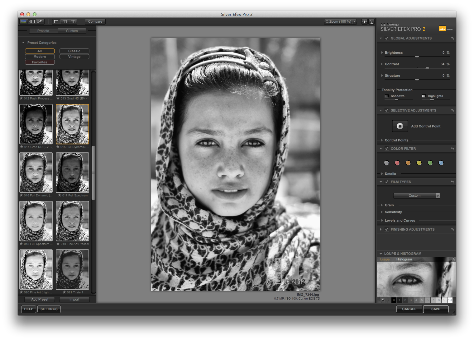The width and height of the screenshot is (474, 340).
Task: Toggle Global Adjustments checkbox
Action: tap(387, 39)
